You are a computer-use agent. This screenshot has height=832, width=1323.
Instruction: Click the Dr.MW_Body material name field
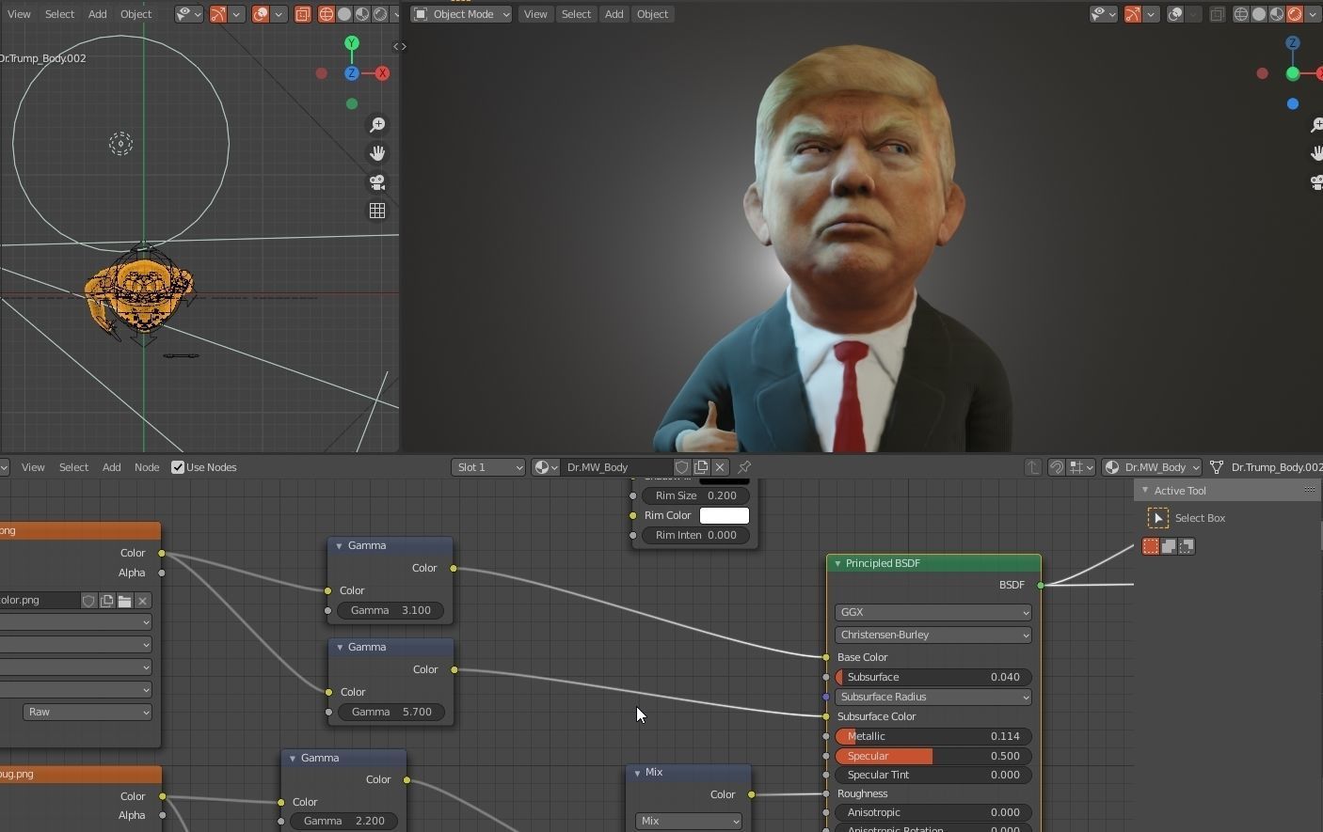[617, 467]
